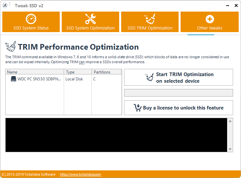Click the broom icon in TRIM Optimization tab
This screenshot has height=178, width=241.
click(150, 19)
